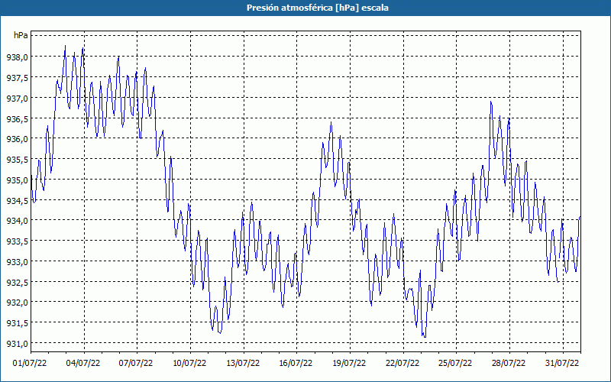The image size is (611, 382).
Task: Select the 938,0 y-axis value
Action: click(x=17, y=57)
